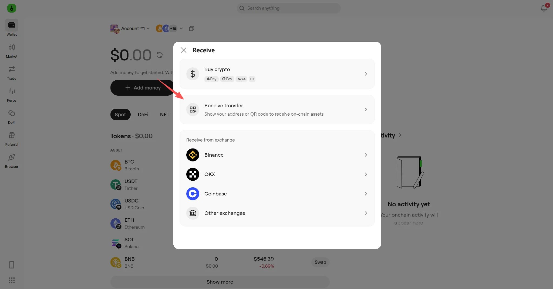Select the USDC USD Coin token row

[x=142, y=204]
